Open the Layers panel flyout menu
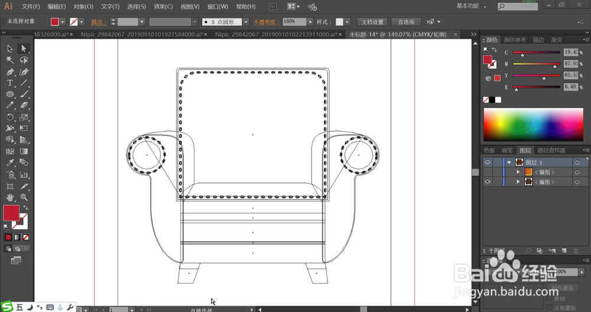591x312 pixels. tap(586, 150)
